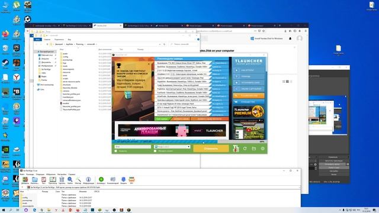
Task: Open the Yandex Browser shortcut on the desktop
Action: pos(17,78)
